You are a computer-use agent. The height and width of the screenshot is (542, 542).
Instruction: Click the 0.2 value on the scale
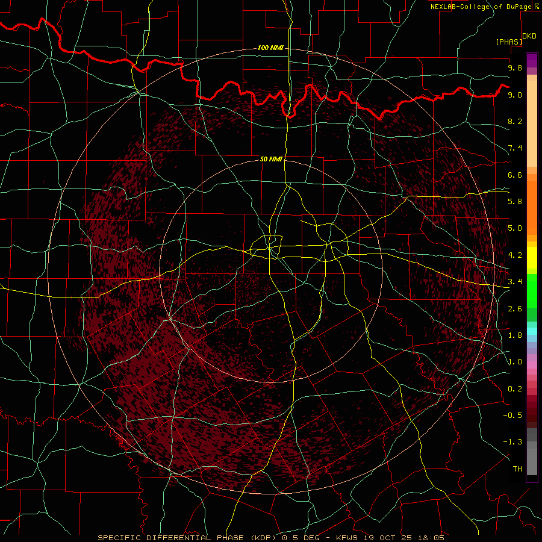(x=515, y=389)
